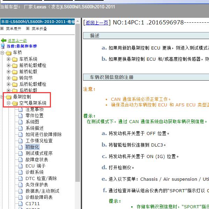Click the 悬架控制 folder icon
The image size is (209, 209).
point(8,97)
